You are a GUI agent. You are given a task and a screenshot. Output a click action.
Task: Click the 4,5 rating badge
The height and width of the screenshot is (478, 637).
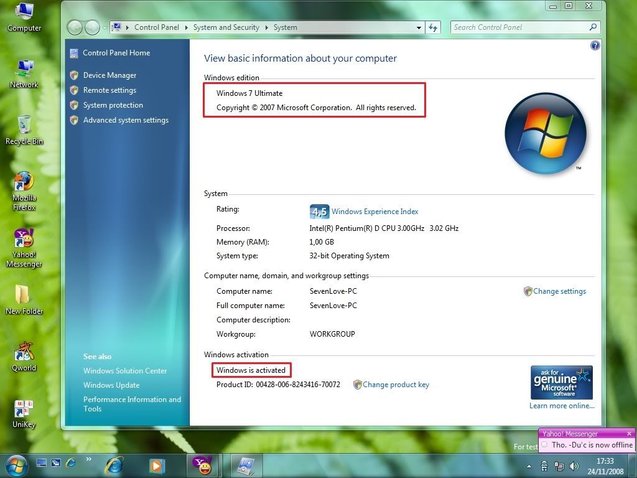pyautogui.click(x=319, y=212)
